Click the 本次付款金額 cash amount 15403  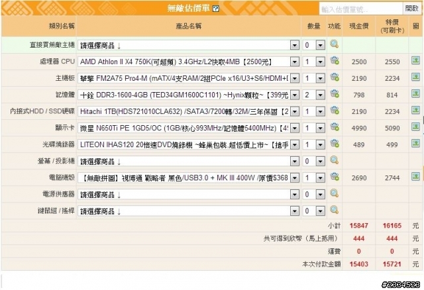pos(359,264)
